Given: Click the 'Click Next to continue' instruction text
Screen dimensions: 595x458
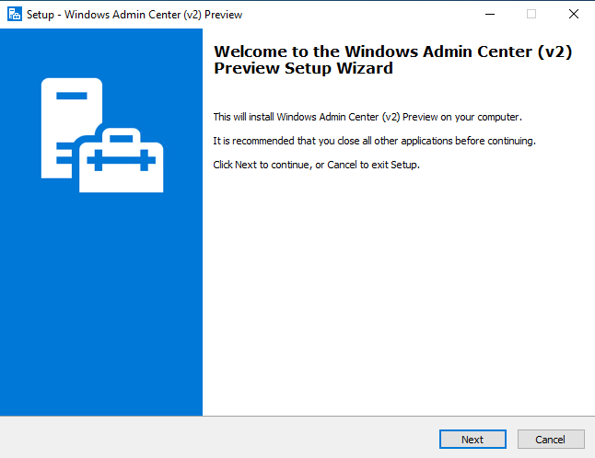Looking at the screenshot, I should click(316, 165).
